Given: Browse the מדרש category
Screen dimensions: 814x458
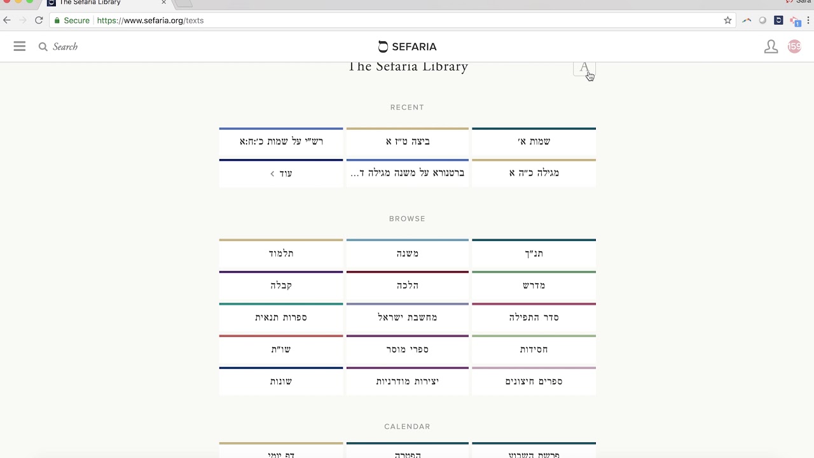Looking at the screenshot, I should point(534,285).
